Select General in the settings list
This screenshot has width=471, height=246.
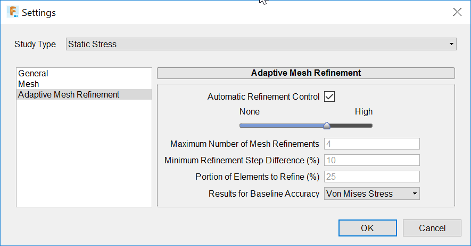pyautogui.click(x=84, y=73)
